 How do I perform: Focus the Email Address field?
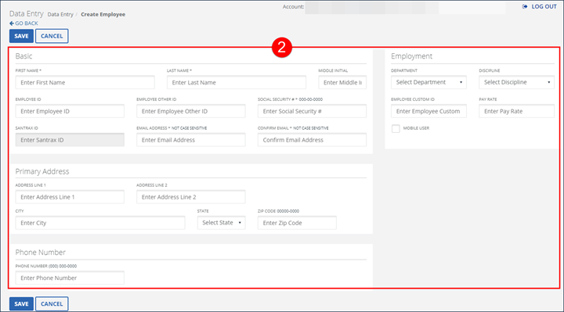(190, 140)
